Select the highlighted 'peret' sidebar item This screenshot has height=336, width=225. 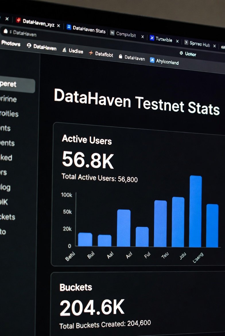click(17, 85)
